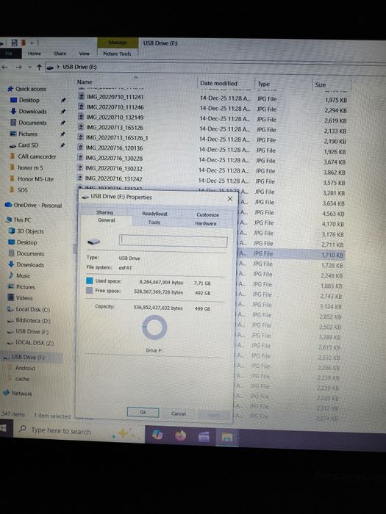Select file IMG_20220710_111241

[115, 97]
